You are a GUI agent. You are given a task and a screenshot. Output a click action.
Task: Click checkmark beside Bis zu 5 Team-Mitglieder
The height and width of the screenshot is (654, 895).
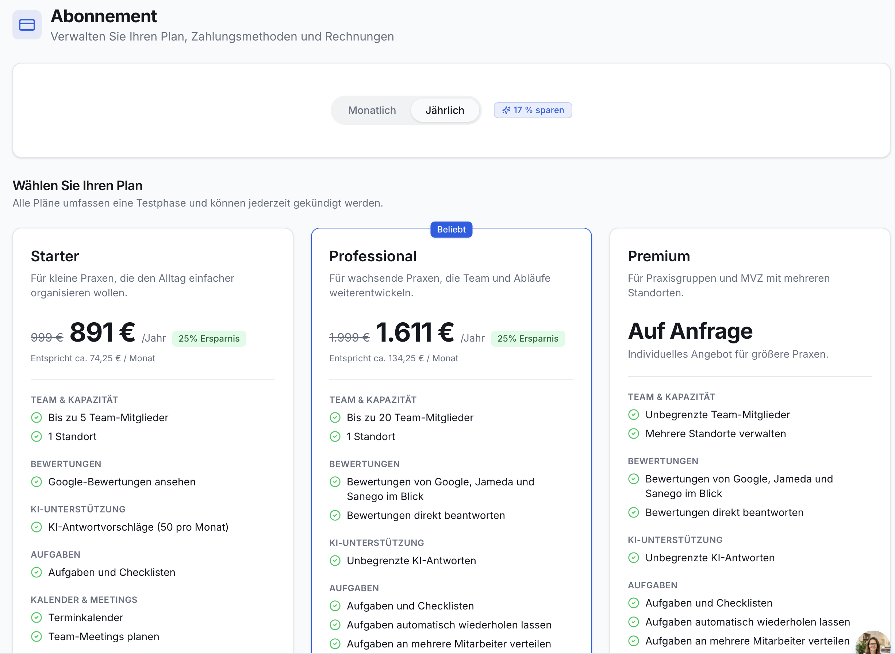click(x=37, y=418)
